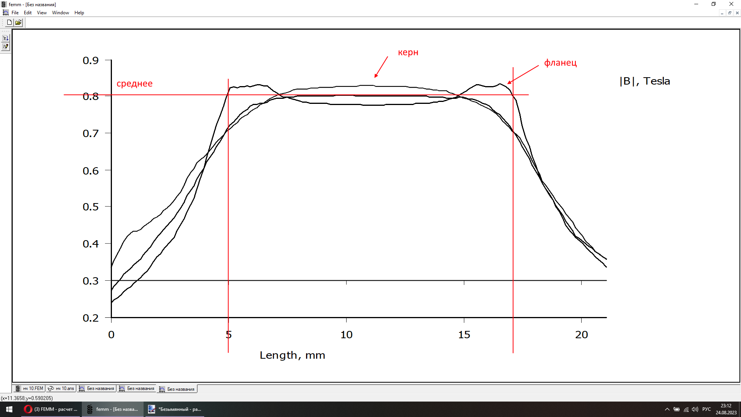
Task: Open the Edit menu
Action: 28,13
